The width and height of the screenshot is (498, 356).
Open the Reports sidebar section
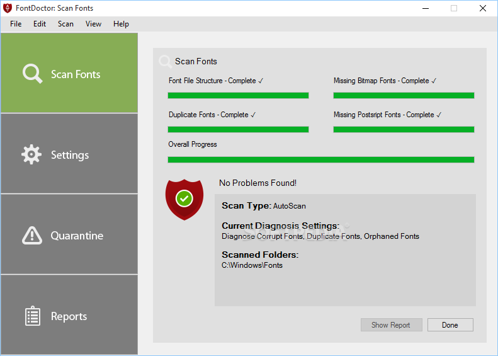tap(69, 314)
